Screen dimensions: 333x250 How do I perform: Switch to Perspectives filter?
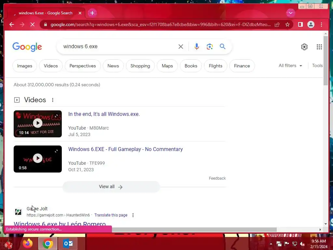point(83,66)
